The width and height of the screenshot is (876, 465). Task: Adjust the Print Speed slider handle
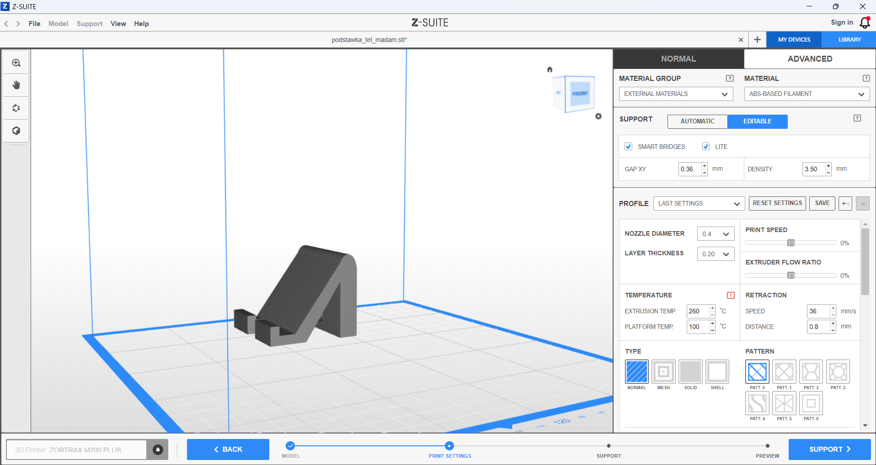(791, 243)
